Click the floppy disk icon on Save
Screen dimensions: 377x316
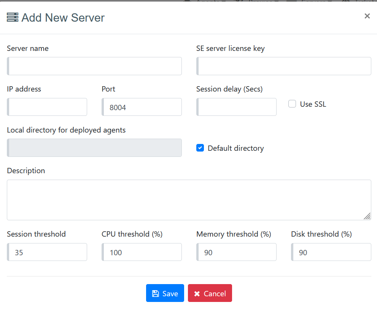coord(155,294)
